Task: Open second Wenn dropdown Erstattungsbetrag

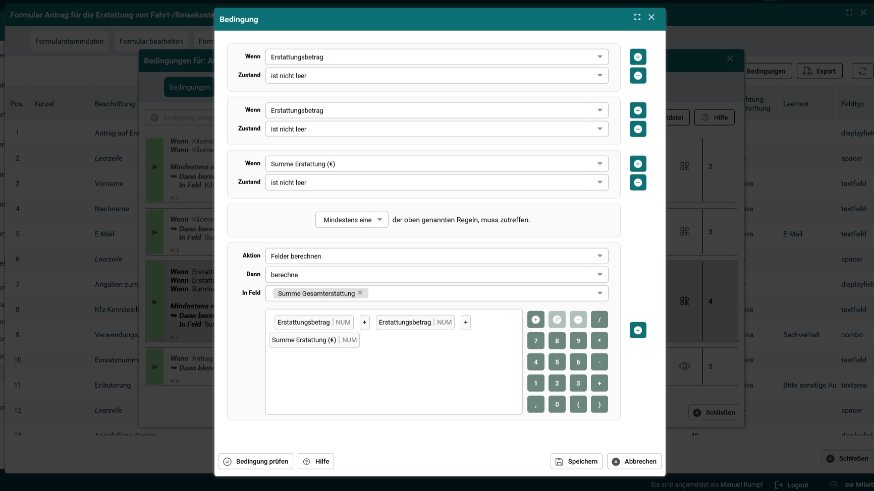Action: 437,110
